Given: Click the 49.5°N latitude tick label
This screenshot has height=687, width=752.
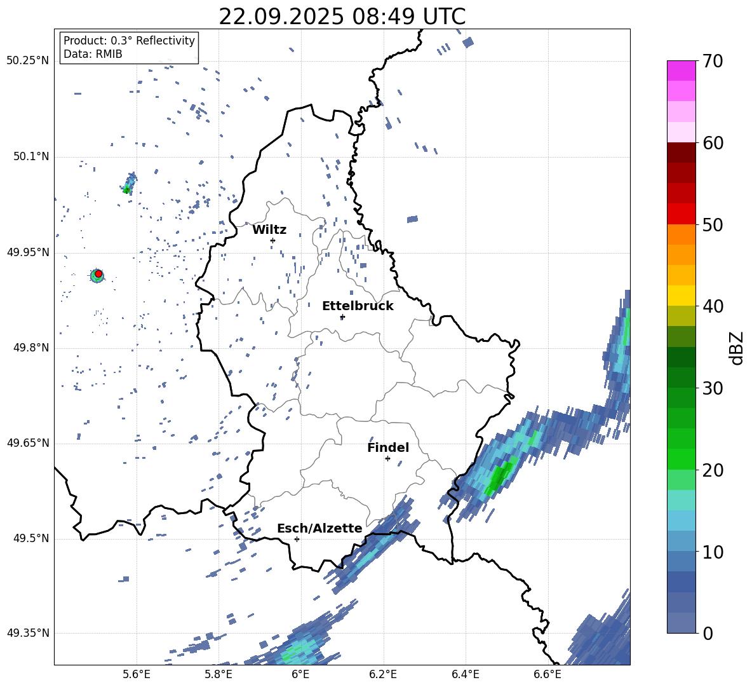Looking at the screenshot, I should (x=30, y=538).
